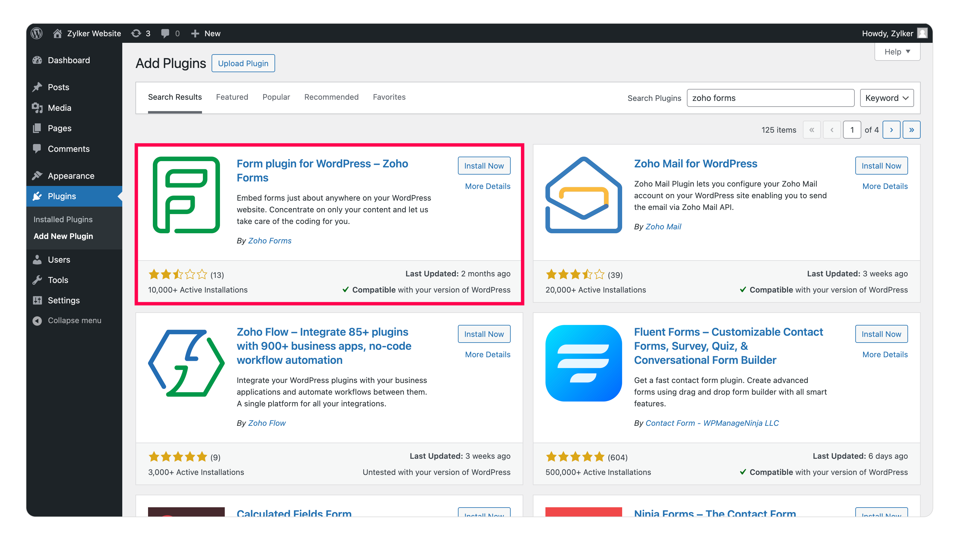This screenshot has width=959, height=539.
Task: Open the Keyword search type dropdown
Action: 886,98
